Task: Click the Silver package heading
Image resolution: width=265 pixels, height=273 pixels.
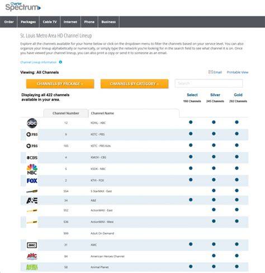Action: [215, 95]
